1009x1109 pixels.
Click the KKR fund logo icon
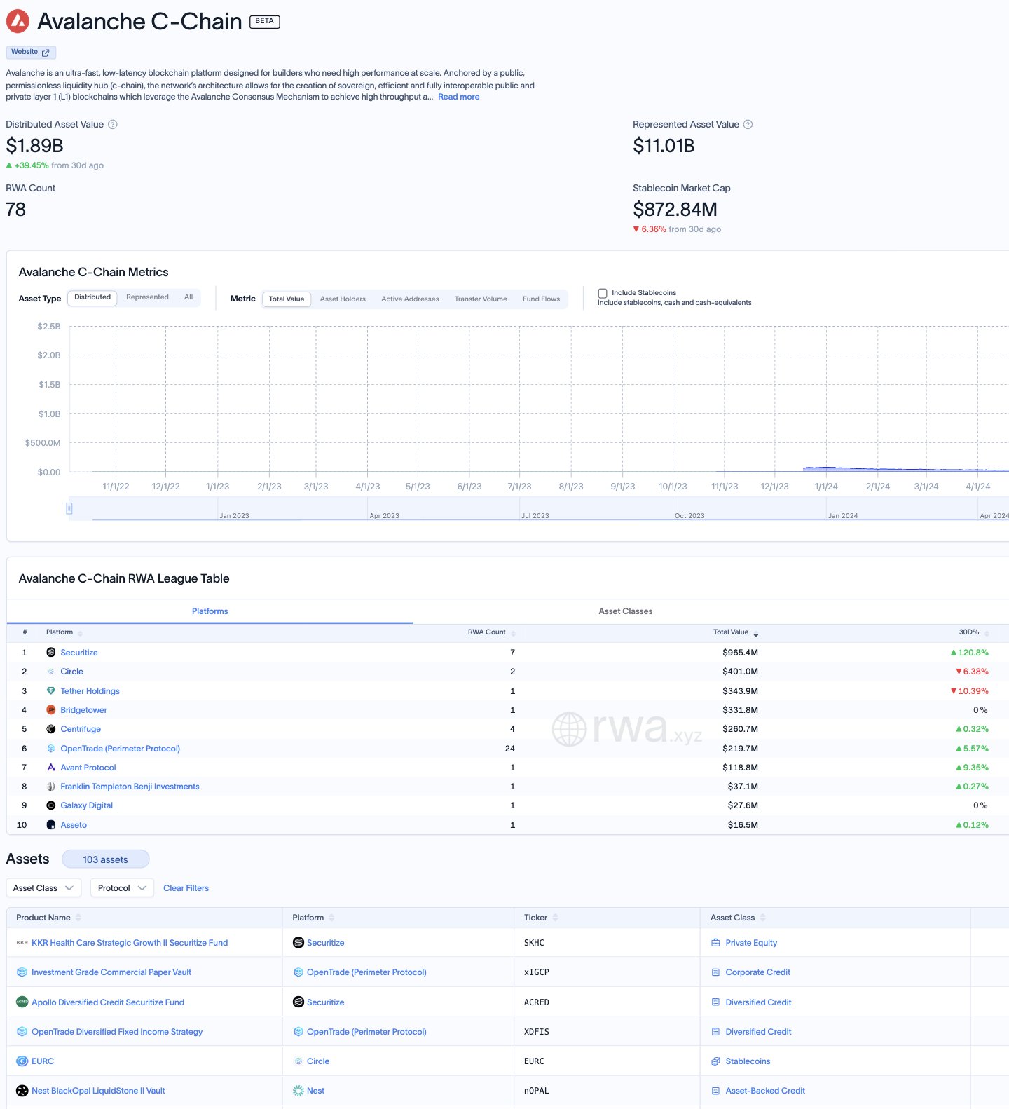(22, 943)
